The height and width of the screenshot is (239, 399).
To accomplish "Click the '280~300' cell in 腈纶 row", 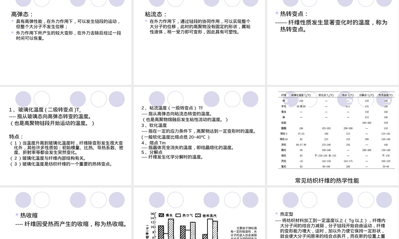I will [366, 150].
